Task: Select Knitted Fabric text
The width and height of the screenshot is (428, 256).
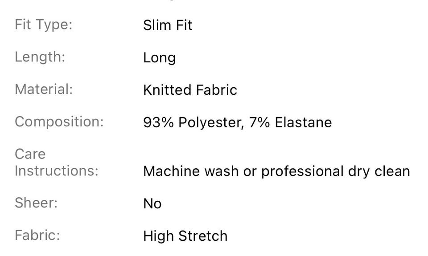Action: pos(190,90)
